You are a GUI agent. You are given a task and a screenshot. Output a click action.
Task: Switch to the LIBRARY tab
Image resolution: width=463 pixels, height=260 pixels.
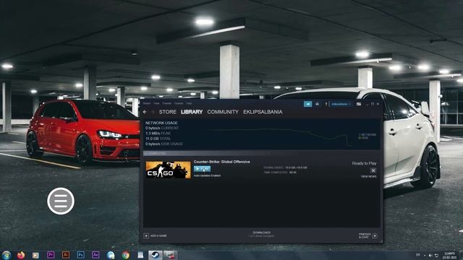point(192,112)
